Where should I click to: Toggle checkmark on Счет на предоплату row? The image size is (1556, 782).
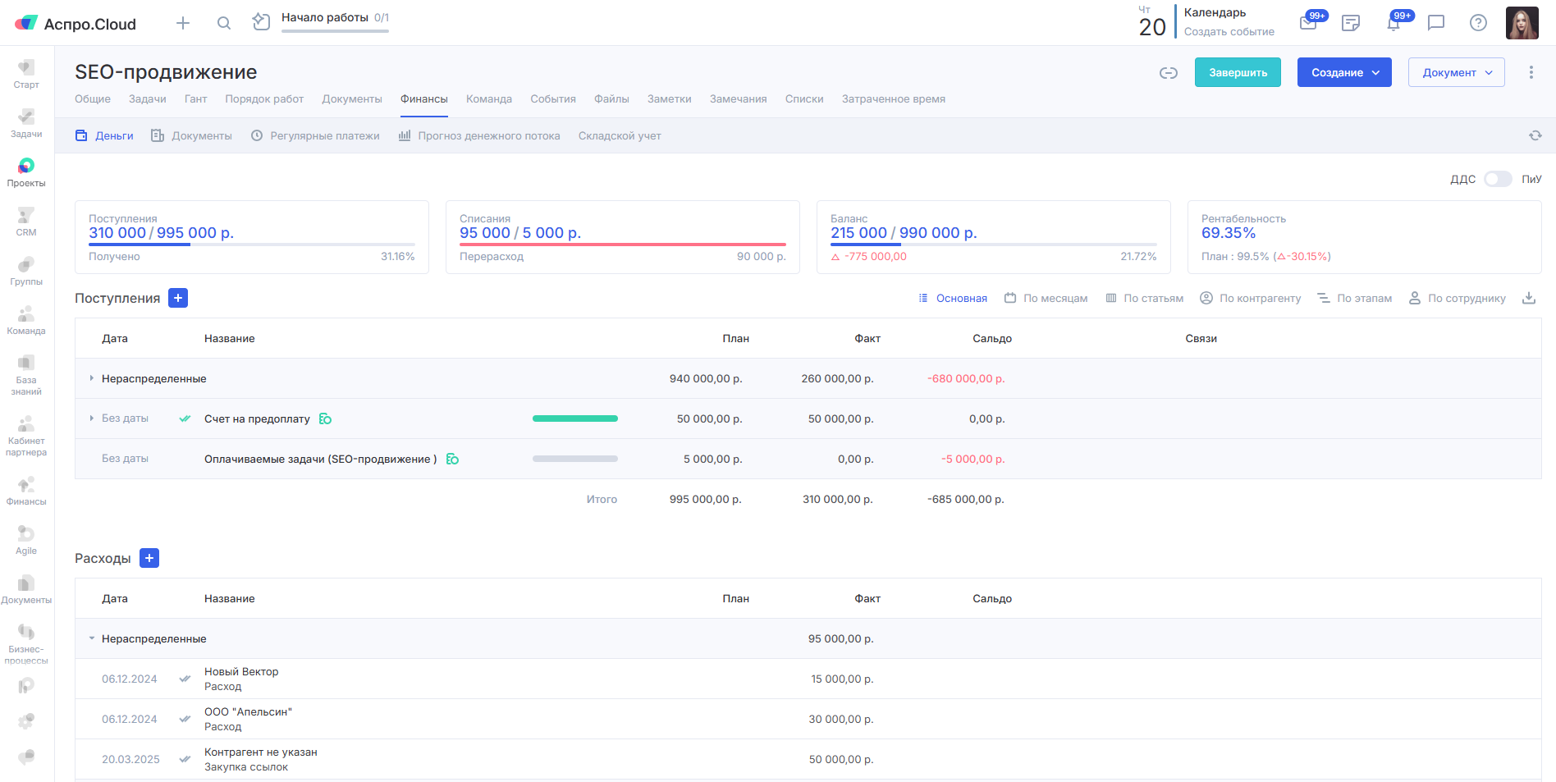tap(185, 418)
